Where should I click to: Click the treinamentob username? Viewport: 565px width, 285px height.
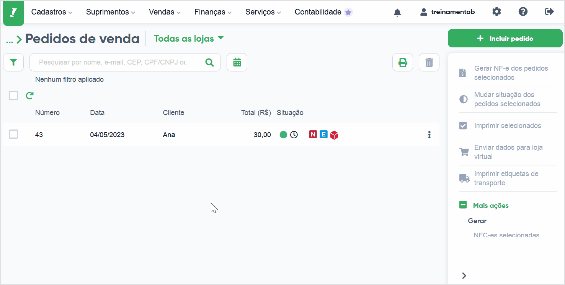pyautogui.click(x=453, y=12)
